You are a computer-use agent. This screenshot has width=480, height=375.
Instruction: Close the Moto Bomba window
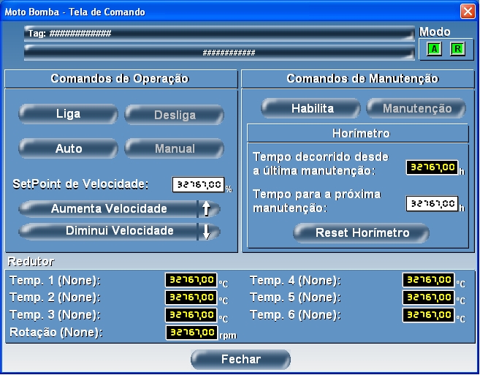(x=468, y=12)
